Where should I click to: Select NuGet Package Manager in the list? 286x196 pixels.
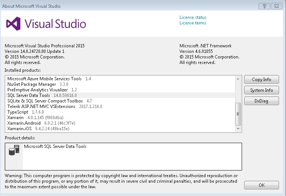(120, 84)
